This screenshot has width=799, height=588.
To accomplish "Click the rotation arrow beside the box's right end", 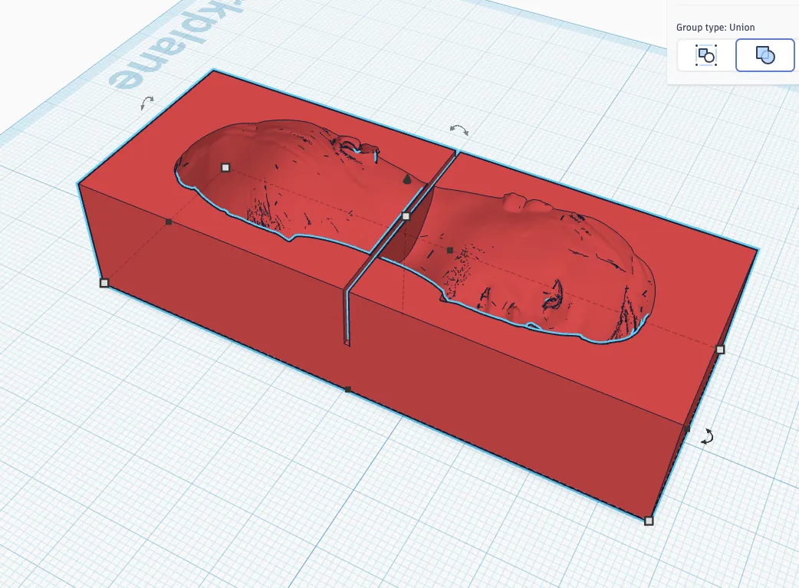I will tap(707, 436).
